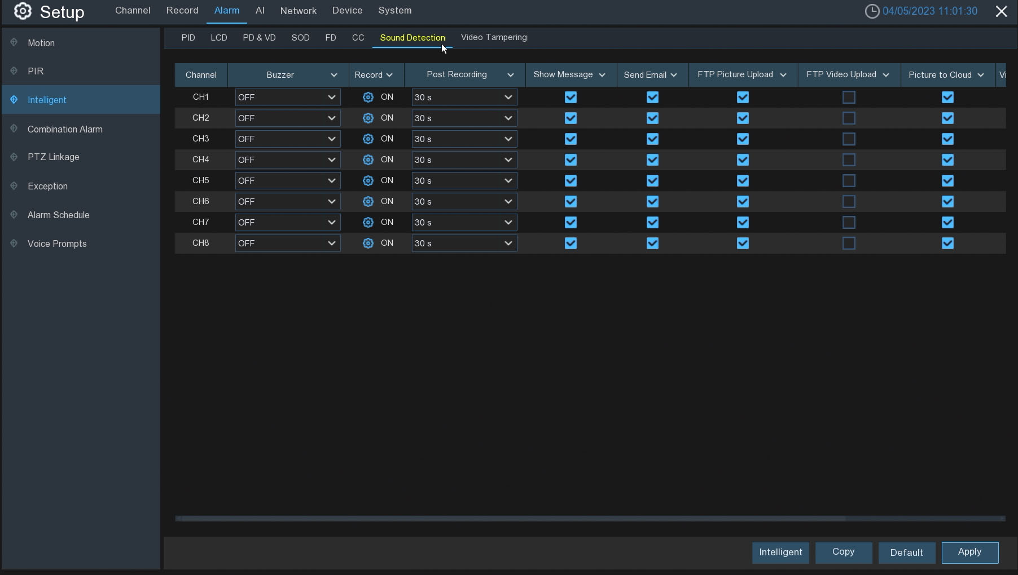
Task: Open the Combination Alarm sidebar item
Action: point(81,129)
